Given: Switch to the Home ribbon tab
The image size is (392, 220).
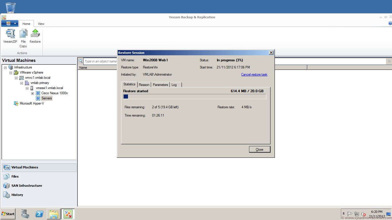Looking at the screenshot, I should pyautogui.click(x=26, y=24).
